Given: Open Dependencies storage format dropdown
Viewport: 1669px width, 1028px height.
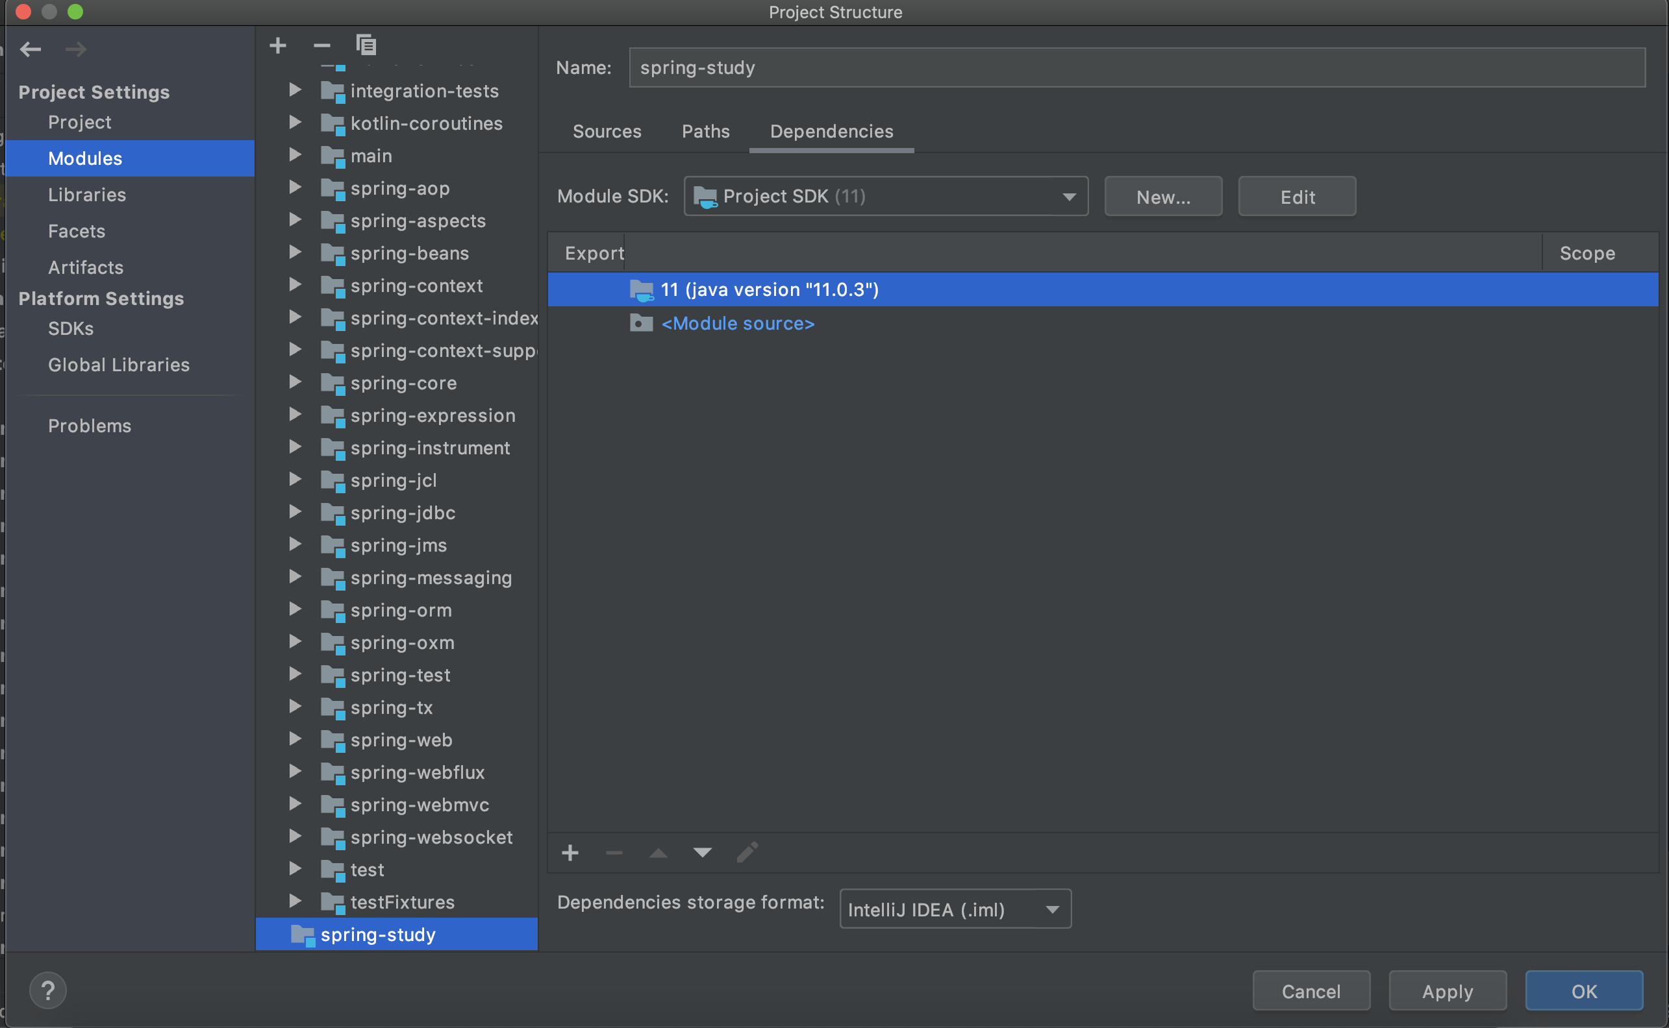Looking at the screenshot, I should 955,909.
